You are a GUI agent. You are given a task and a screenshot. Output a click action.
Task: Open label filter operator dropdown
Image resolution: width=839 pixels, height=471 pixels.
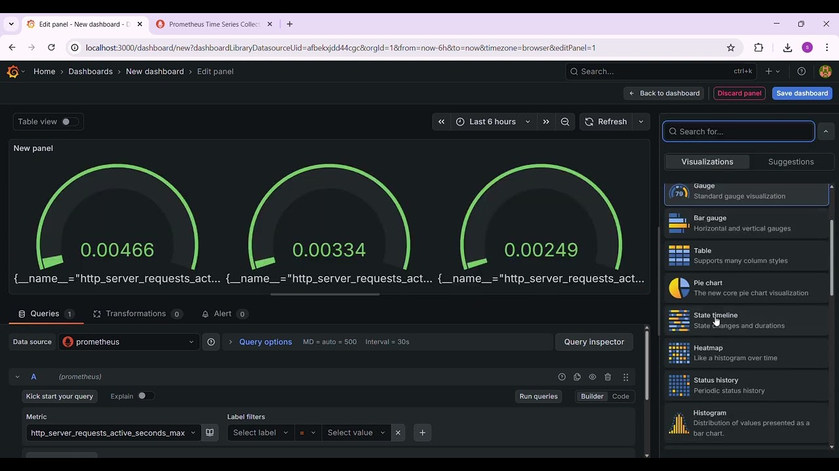point(307,432)
